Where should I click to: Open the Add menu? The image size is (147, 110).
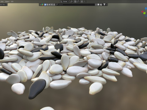[2, 2]
